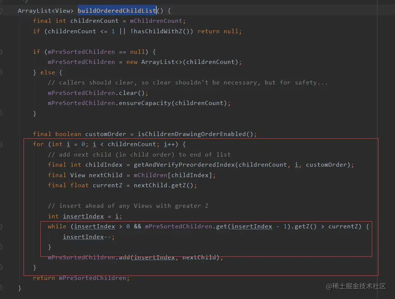This screenshot has width=395, height=299.
Task: Click getAndVerifyPreorderedIndex method call
Action: point(184,164)
